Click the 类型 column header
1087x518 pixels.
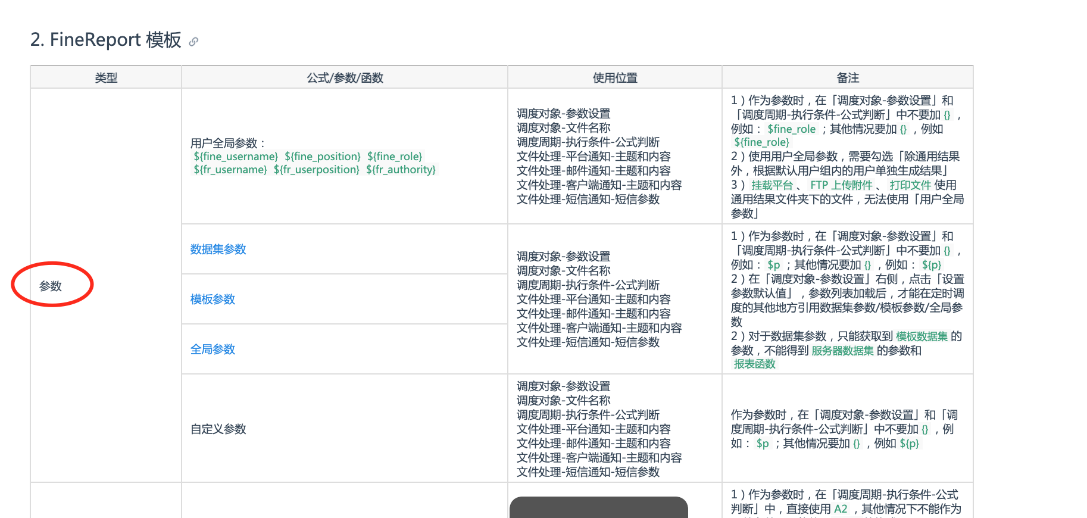106,78
